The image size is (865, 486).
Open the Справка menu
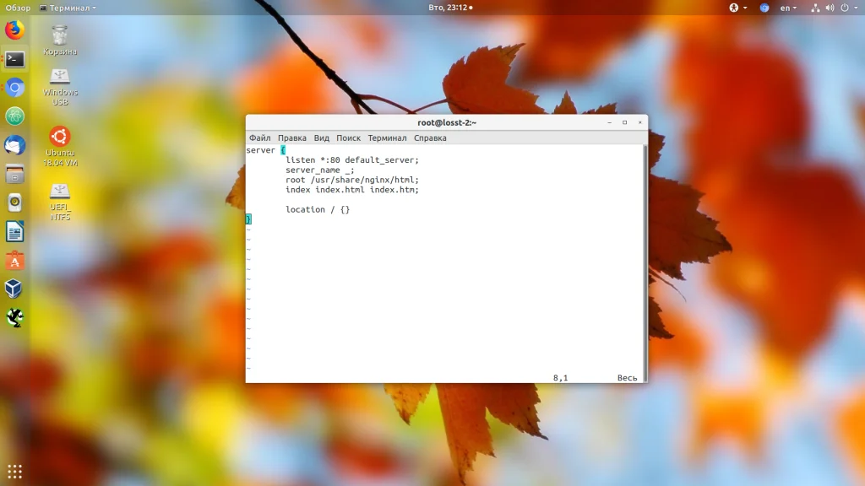tap(430, 138)
